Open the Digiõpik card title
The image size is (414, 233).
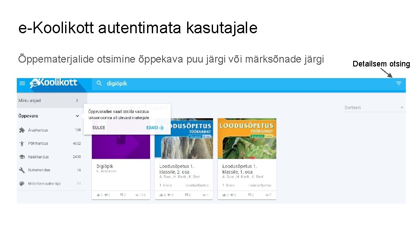coord(105,166)
